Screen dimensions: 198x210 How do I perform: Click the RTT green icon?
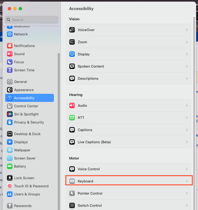(x=72, y=118)
